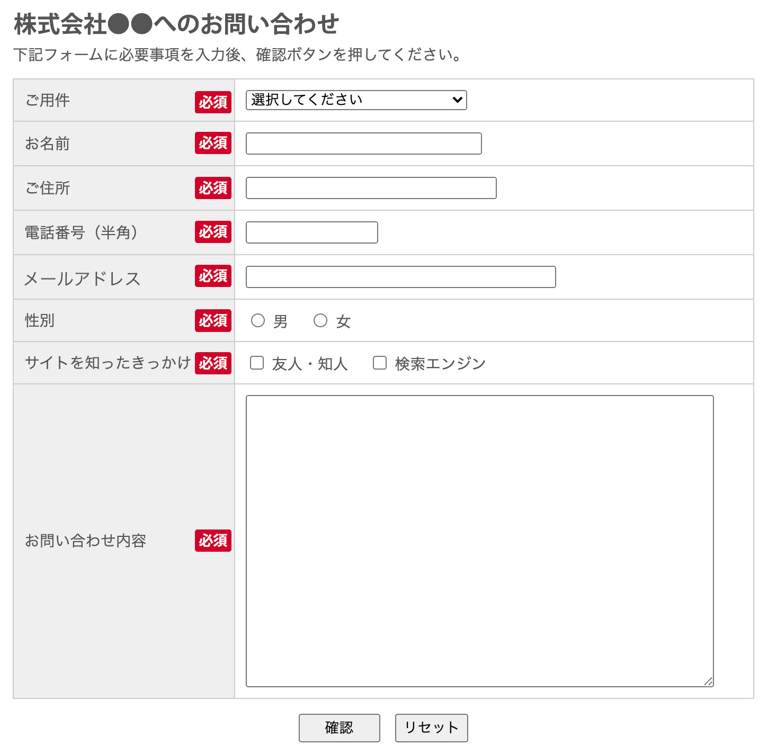Viewport: 768px width, 754px height.
Task: Click the 必須 badge beside お問い合わせ内容
Action: click(x=213, y=541)
